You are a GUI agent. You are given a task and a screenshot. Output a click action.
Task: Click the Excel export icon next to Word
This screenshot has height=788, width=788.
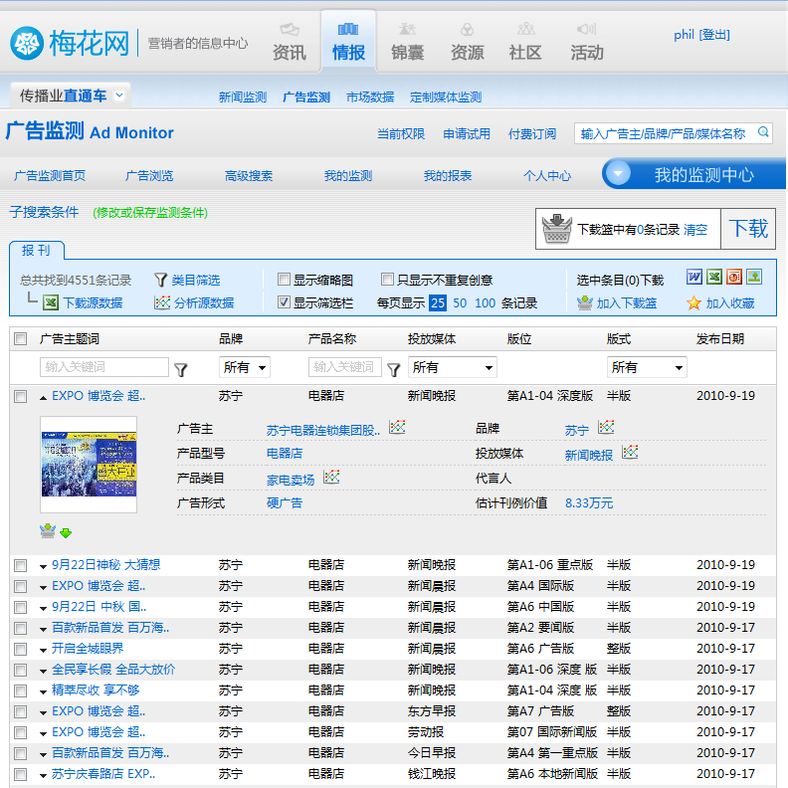714,277
